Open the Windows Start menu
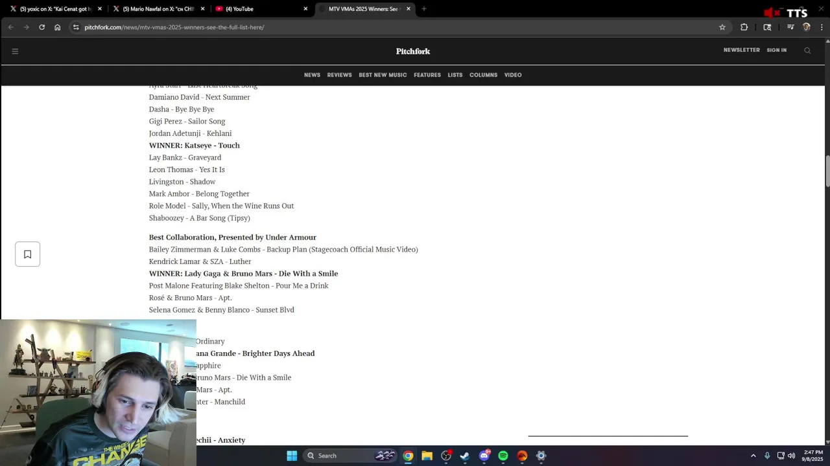 pos(292,456)
